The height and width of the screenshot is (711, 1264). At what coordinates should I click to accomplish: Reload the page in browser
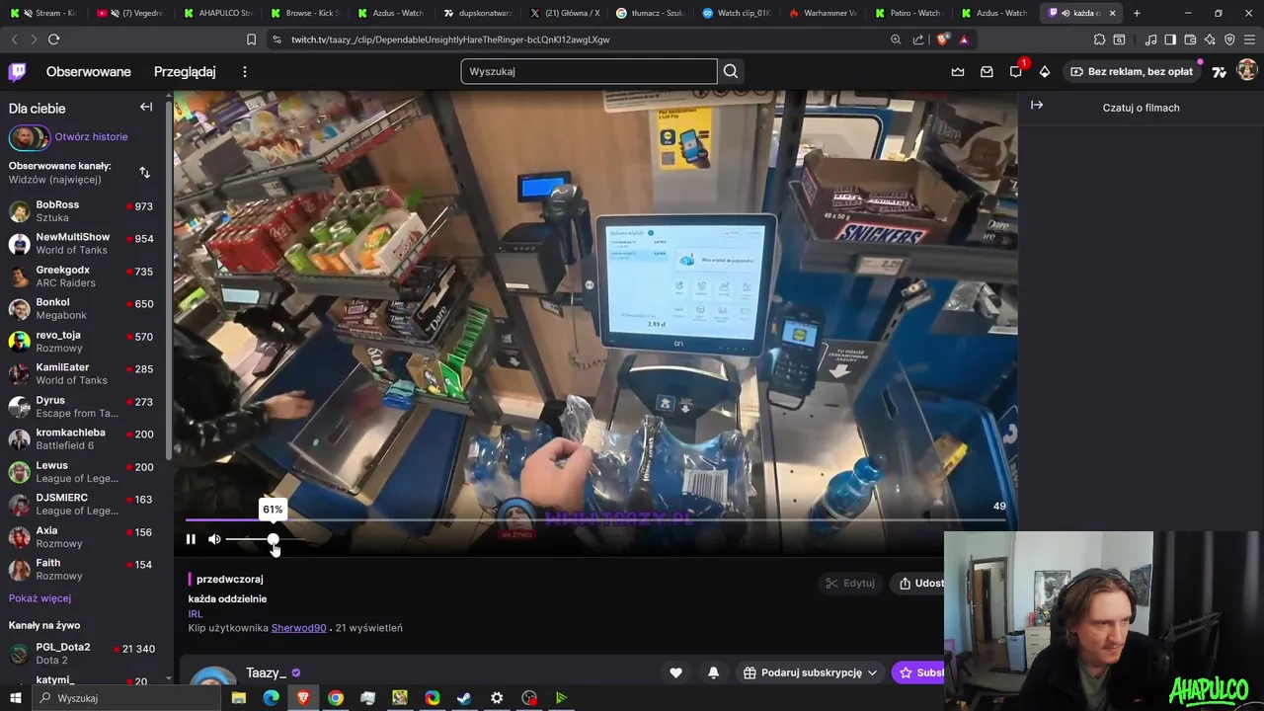pos(53,39)
